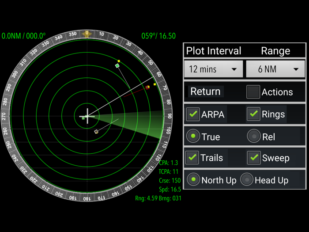Select the Rel motion radio button
Screen dimensions: 309x232
254,136
